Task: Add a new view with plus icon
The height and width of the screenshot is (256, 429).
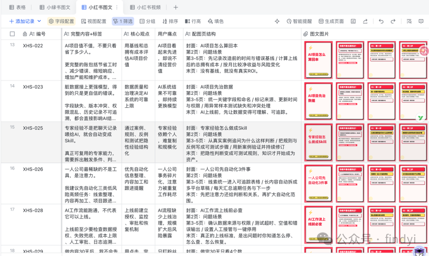Action: tap(176, 8)
